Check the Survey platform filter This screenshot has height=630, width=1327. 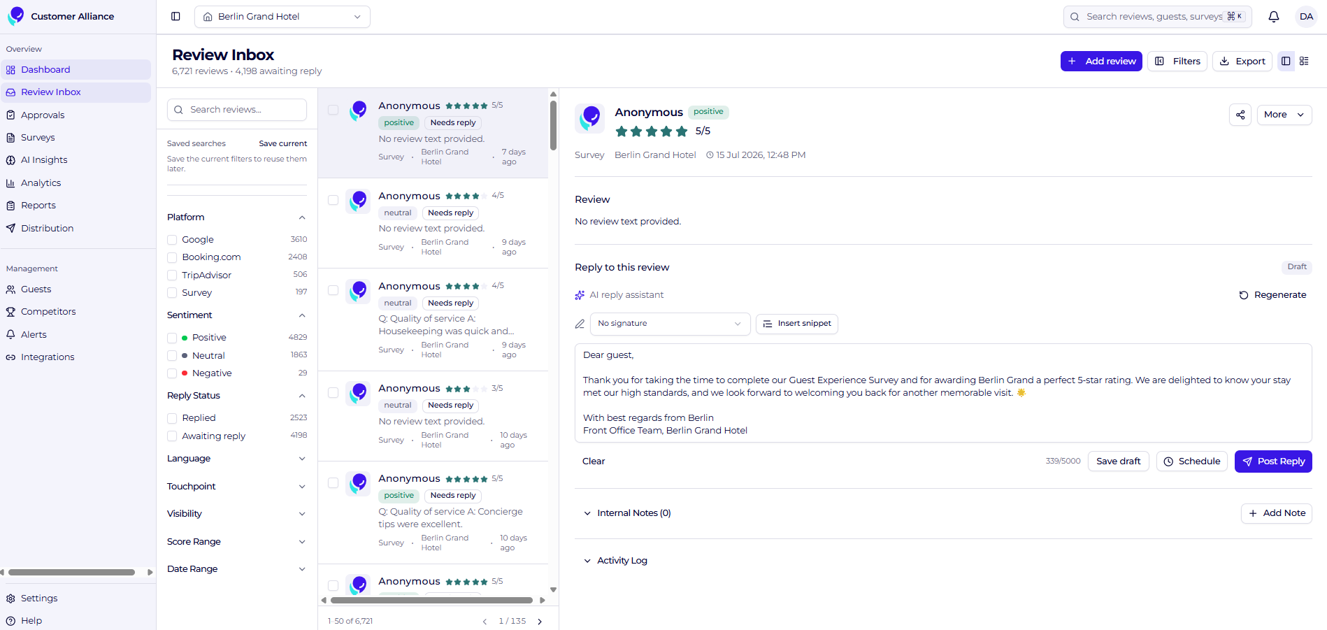coord(172,293)
